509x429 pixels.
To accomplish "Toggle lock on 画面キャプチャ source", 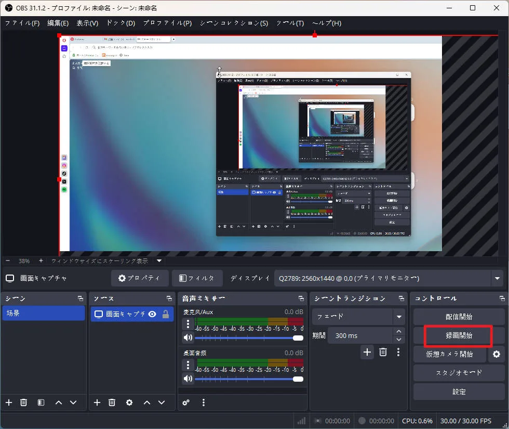I will 166,314.
